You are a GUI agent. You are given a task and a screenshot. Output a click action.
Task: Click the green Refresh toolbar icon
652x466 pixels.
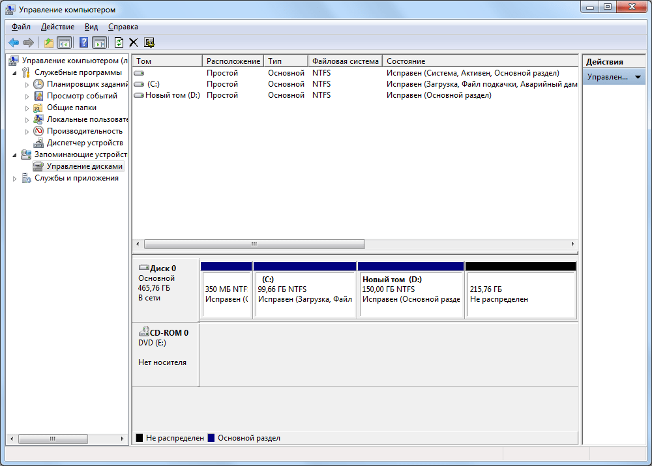[119, 42]
